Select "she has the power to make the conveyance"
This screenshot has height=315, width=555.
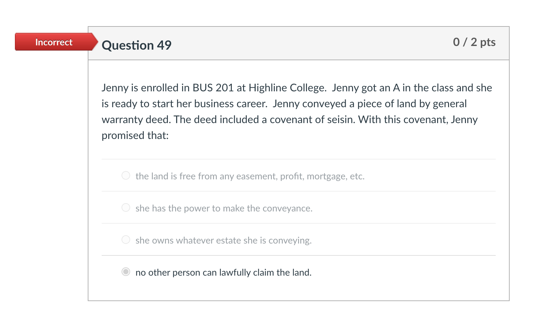click(x=126, y=208)
